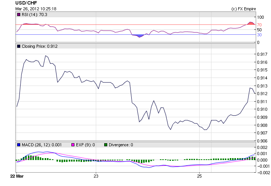The width and height of the screenshot is (271, 186).
Task: Click the blue MACD legend swatch
Action: click(x=19, y=145)
